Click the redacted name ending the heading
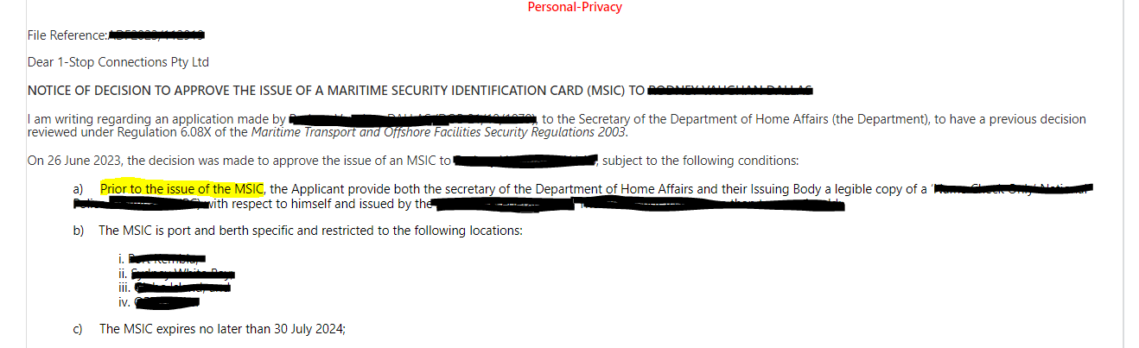The image size is (1139, 348). point(731,90)
